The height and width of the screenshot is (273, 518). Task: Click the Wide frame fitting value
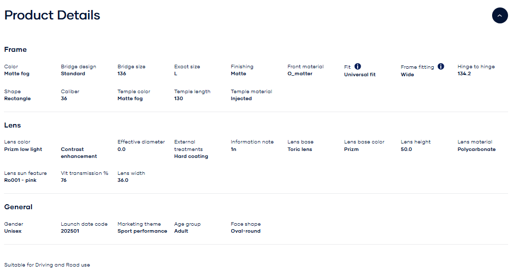[x=407, y=75]
